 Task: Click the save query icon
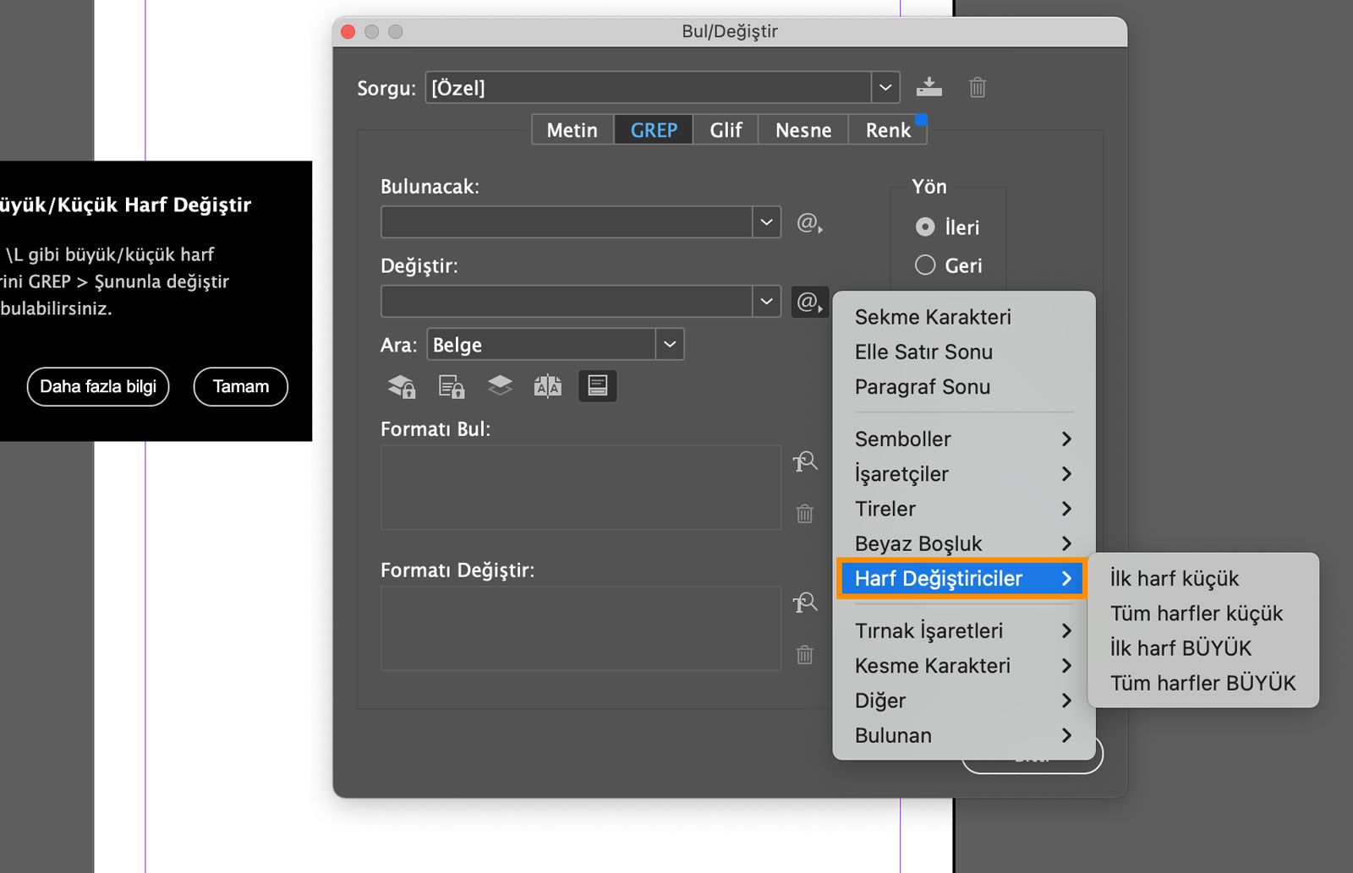tap(928, 87)
